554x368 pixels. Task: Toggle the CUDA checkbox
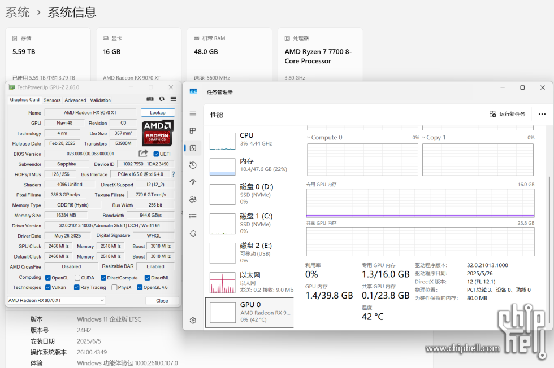pos(77,278)
